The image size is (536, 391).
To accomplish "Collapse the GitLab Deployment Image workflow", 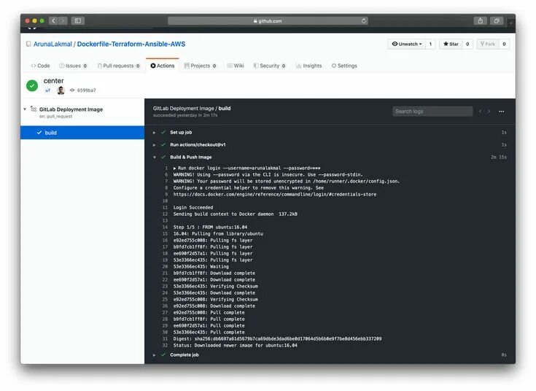I will 25,109.
